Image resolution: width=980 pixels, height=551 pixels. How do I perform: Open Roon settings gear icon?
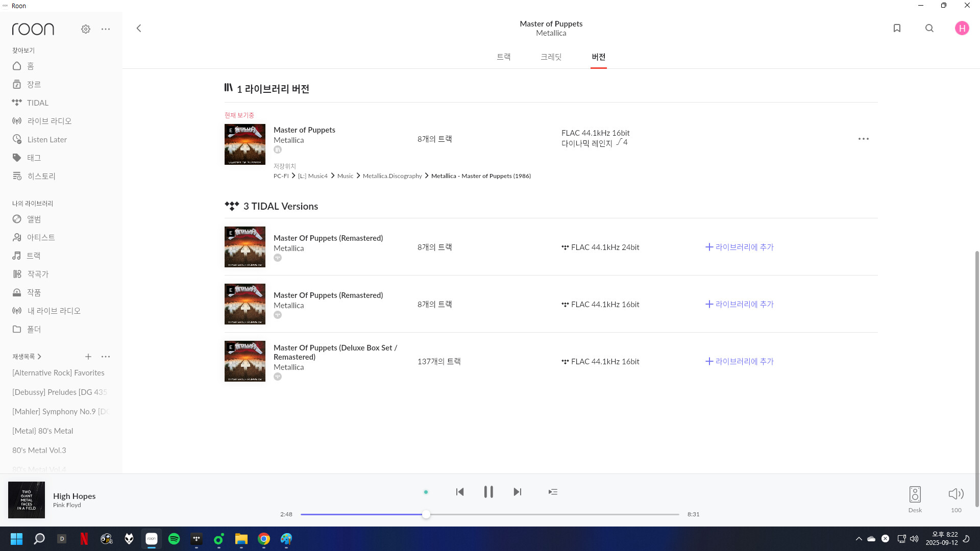[x=86, y=29]
